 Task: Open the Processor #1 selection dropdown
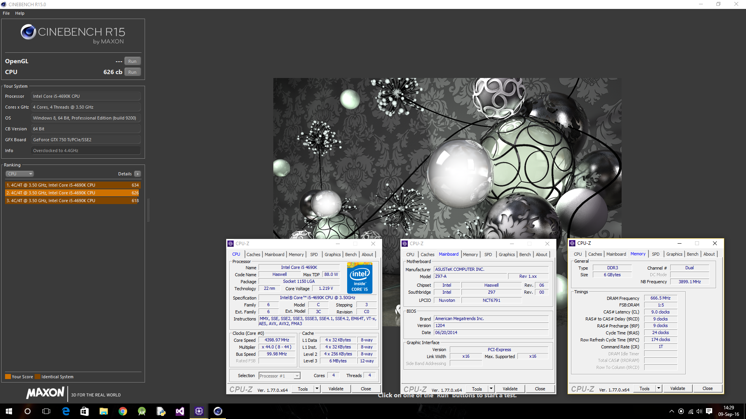[279, 376]
